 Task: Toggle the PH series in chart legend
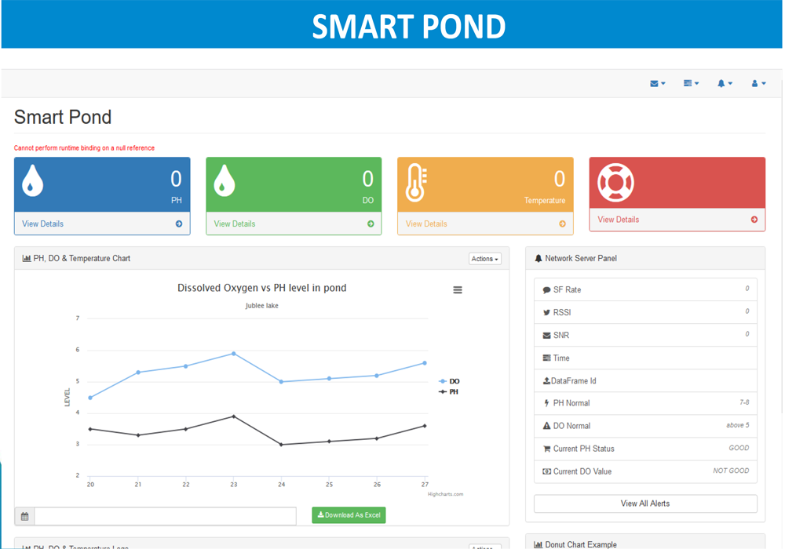click(x=449, y=391)
